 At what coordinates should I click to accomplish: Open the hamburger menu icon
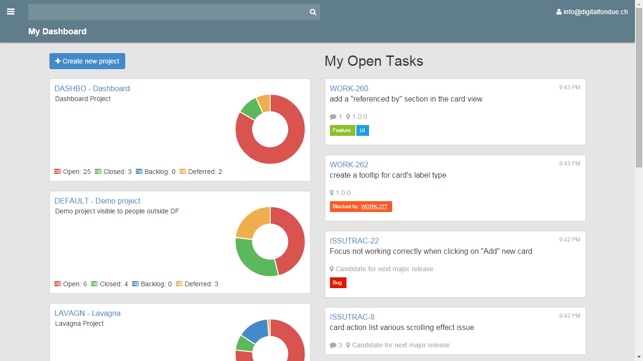(x=11, y=12)
